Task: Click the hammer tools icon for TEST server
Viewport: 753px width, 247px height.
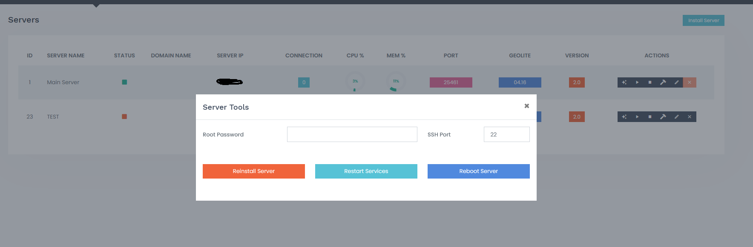Action: point(663,117)
